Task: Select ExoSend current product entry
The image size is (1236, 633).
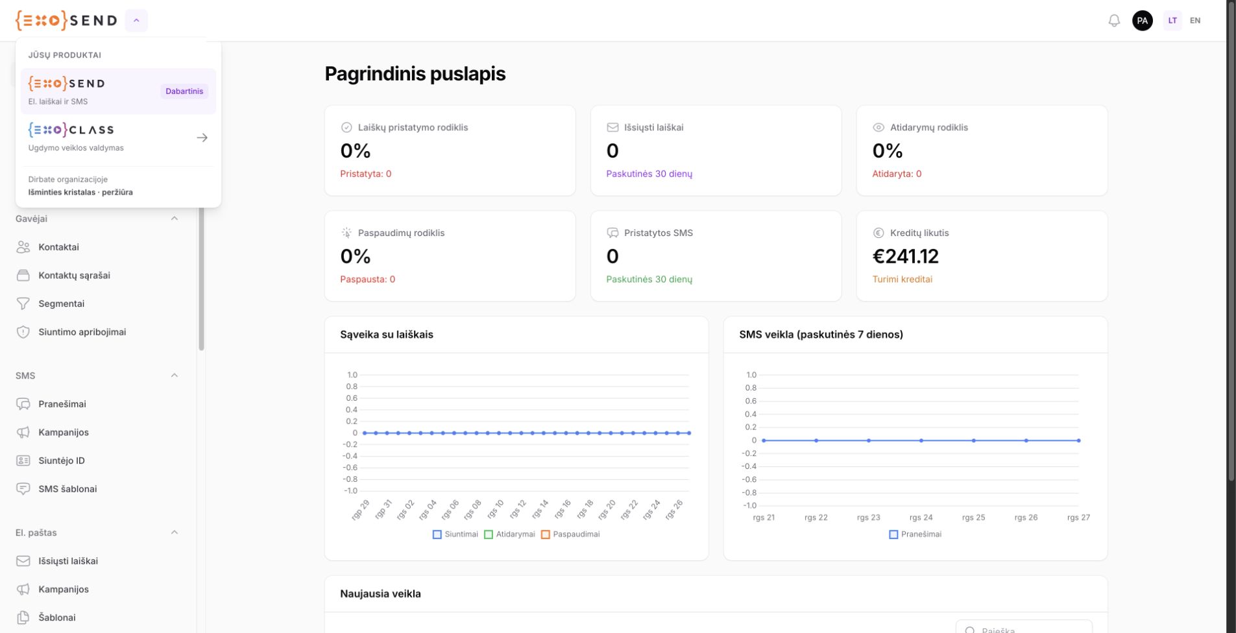Action: 119,91
